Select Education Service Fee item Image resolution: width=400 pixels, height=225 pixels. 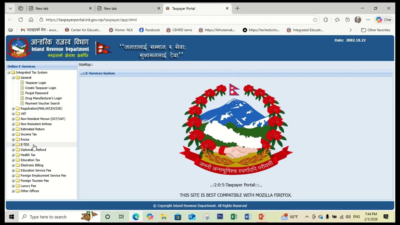36,170
